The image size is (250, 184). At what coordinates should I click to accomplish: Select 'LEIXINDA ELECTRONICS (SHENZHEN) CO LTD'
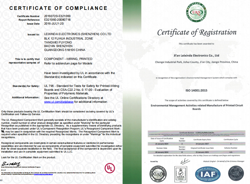78,34
